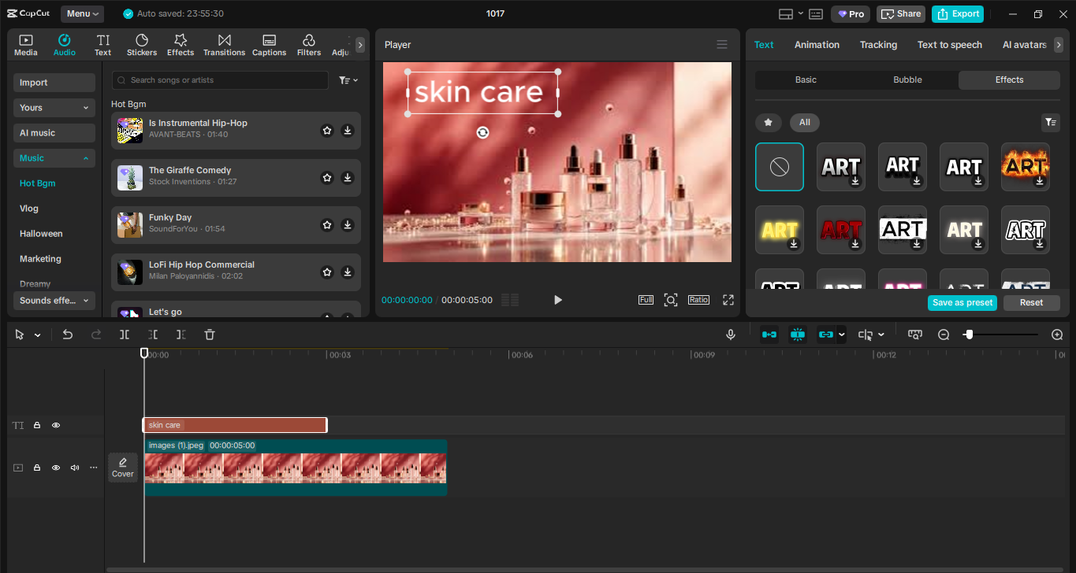Image resolution: width=1076 pixels, height=573 pixels.
Task: Zoom in on the timeline using the magnifier icon
Action: (x=1057, y=334)
